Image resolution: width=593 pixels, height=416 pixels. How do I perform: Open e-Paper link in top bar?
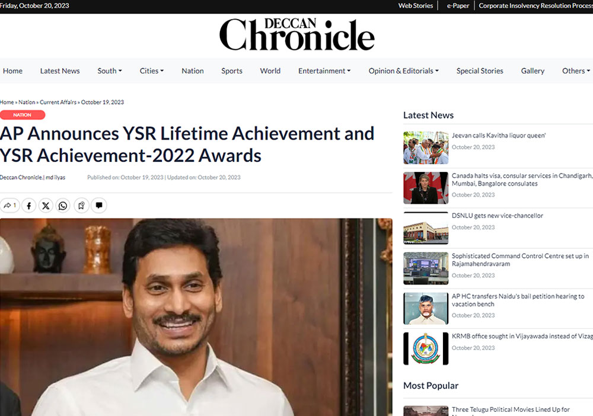458,6
